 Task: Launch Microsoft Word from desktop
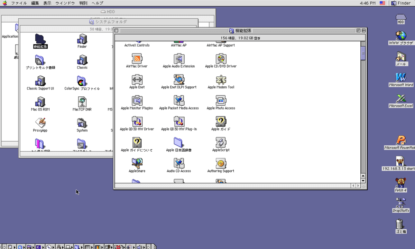pos(401,78)
